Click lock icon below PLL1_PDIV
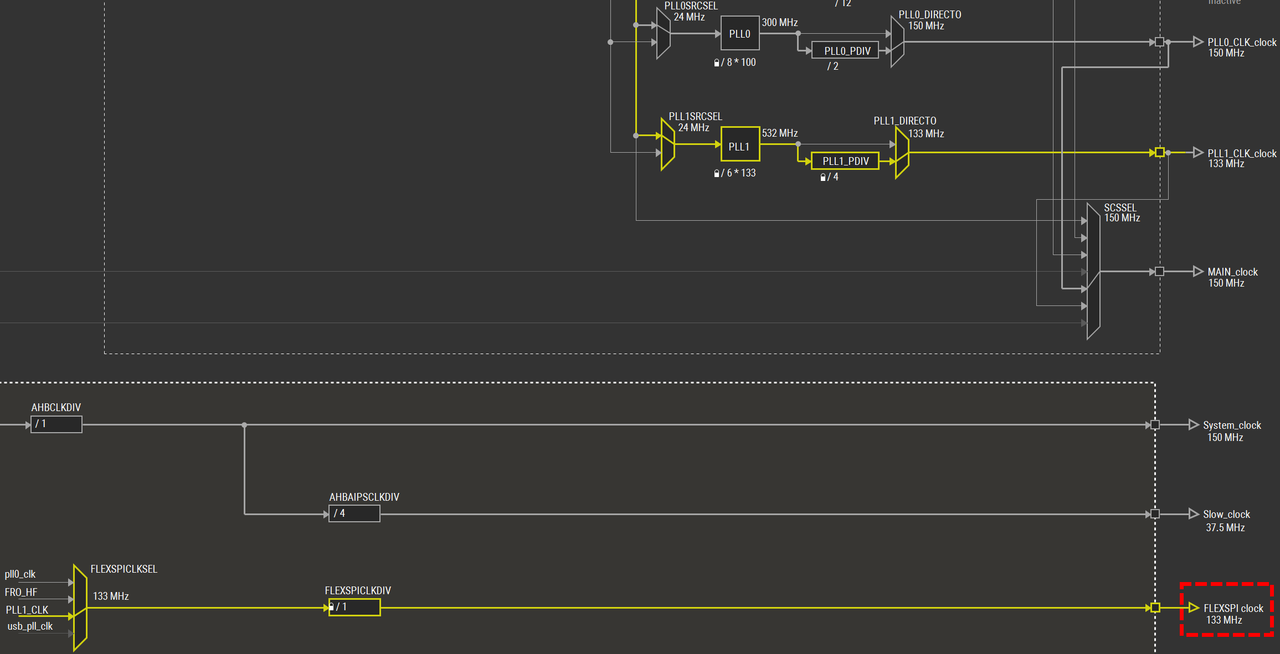This screenshot has width=1280, height=654. click(x=823, y=177)
